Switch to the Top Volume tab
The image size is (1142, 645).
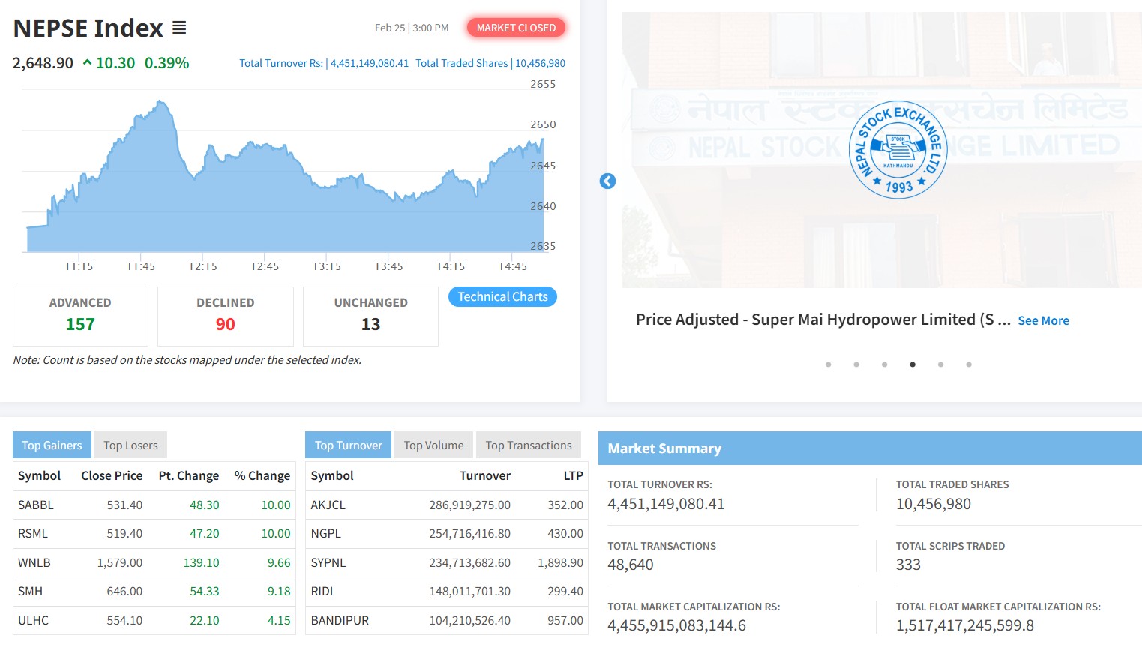(433, 445)
